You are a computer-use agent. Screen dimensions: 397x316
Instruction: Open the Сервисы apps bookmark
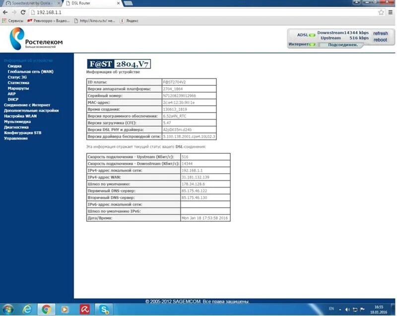tap(13, 21)
